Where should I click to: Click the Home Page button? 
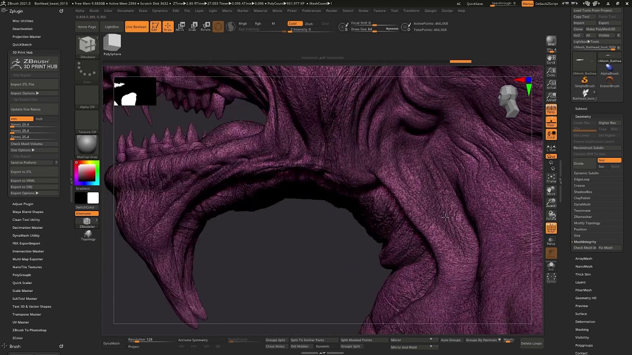point(87,27)
